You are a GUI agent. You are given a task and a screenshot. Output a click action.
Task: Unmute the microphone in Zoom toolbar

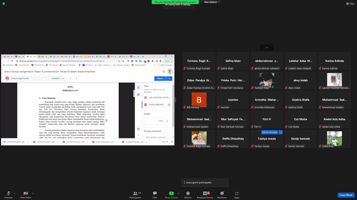click(8, 194)
